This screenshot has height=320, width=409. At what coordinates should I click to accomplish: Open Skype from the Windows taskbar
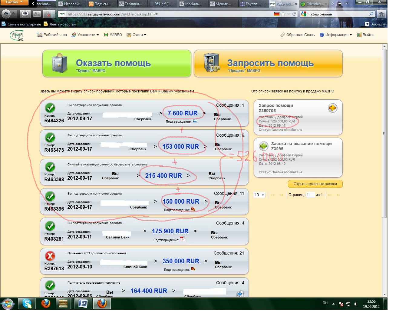coord(27,303)
